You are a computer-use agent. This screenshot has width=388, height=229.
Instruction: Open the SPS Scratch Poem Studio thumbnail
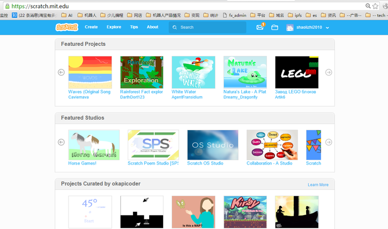tap(153, 145)
